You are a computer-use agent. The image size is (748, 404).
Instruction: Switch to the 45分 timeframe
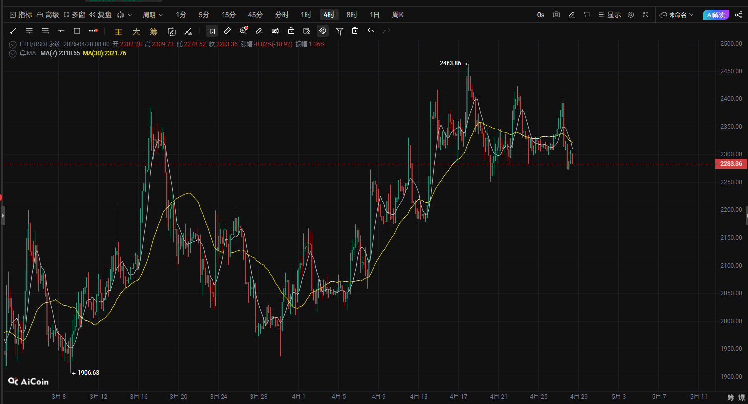[255, 15]
